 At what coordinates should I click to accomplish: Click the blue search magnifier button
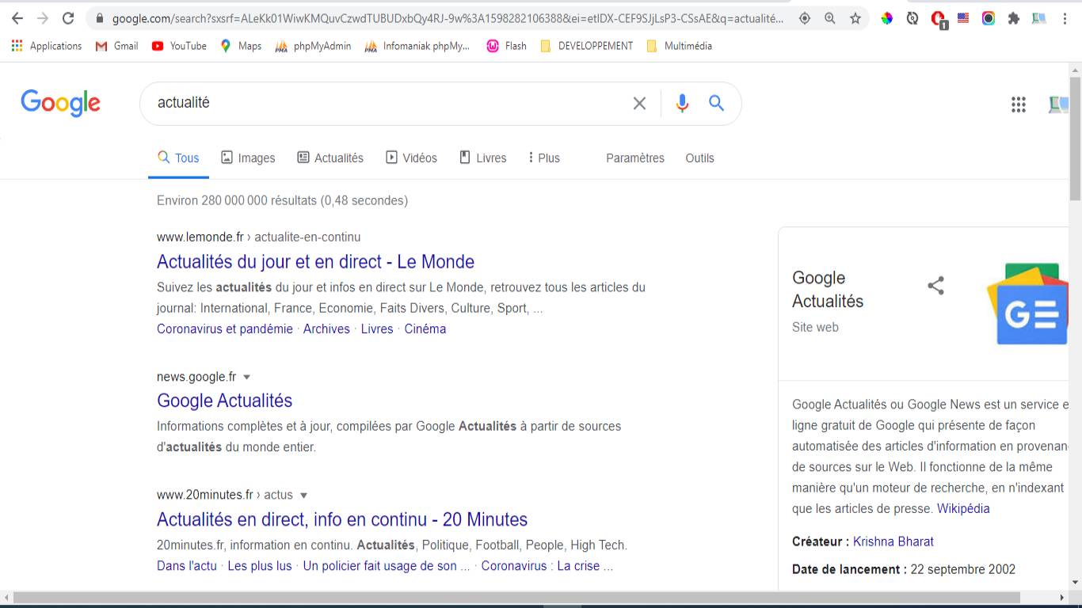(x=717, y=103)
